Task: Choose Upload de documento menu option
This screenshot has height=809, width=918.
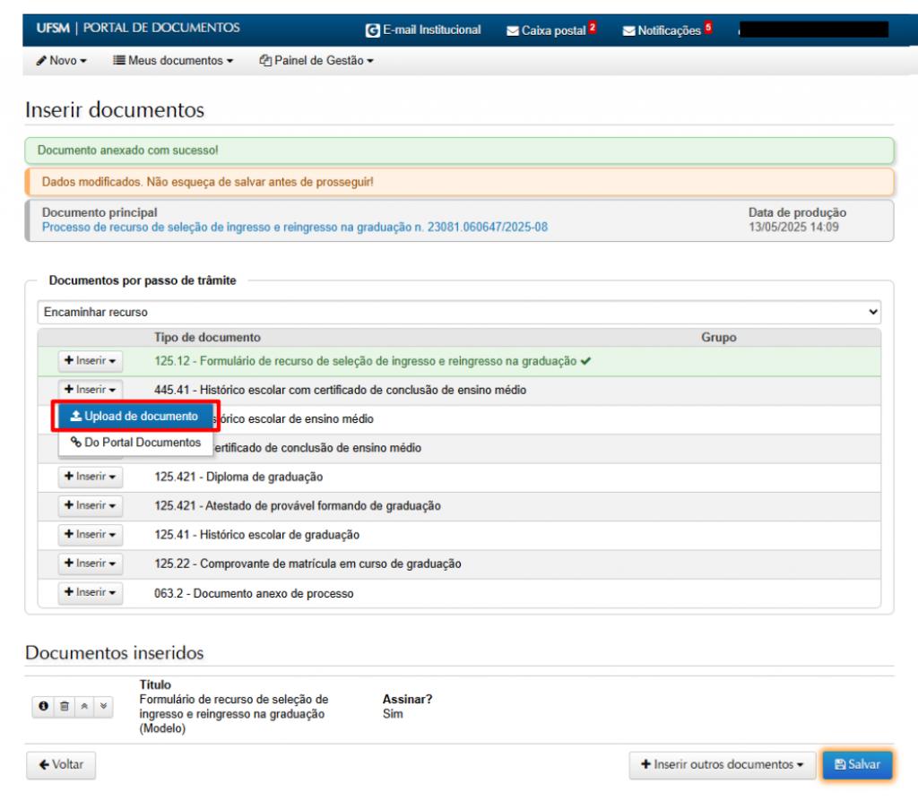Action: coord(134,417)
